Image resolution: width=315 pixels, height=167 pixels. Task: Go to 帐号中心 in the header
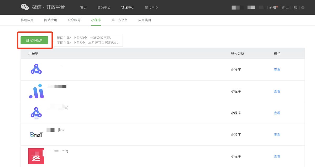151,7
